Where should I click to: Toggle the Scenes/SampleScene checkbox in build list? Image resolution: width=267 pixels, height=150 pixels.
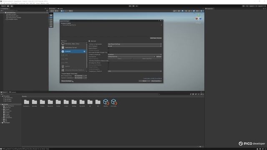(x=62, y=25)
